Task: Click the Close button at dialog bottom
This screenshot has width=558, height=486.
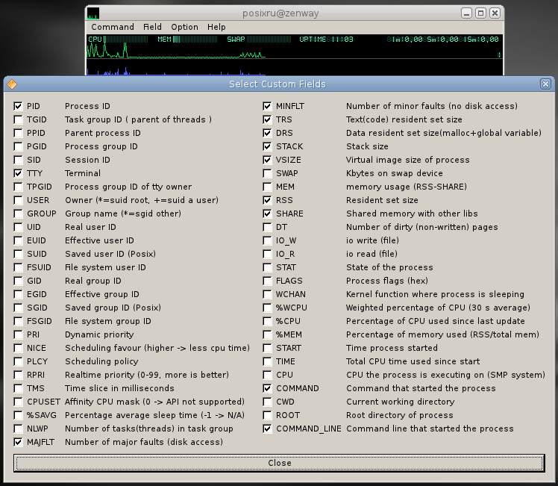Action: click(279, 463)
